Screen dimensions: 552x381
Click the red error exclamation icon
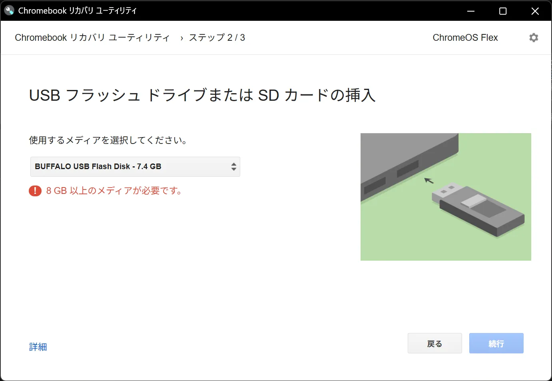[x=35, y=191]
